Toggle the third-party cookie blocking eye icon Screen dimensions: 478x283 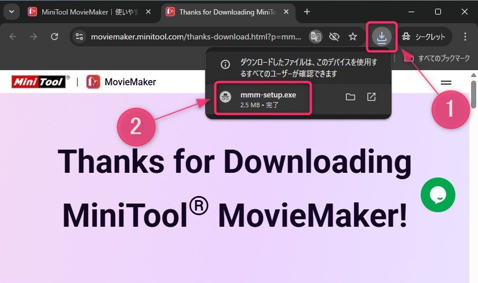(334, 37)
